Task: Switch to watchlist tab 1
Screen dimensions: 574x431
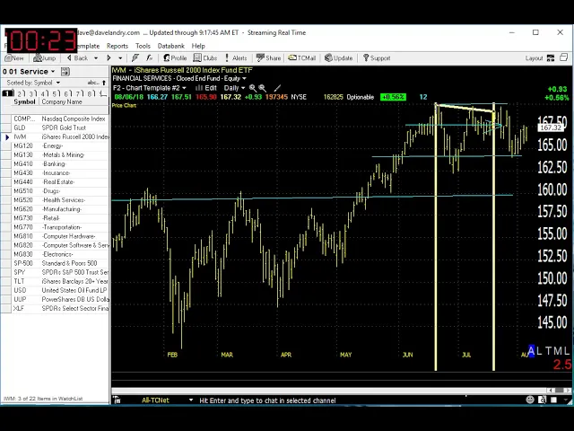Action: point(7,93)
